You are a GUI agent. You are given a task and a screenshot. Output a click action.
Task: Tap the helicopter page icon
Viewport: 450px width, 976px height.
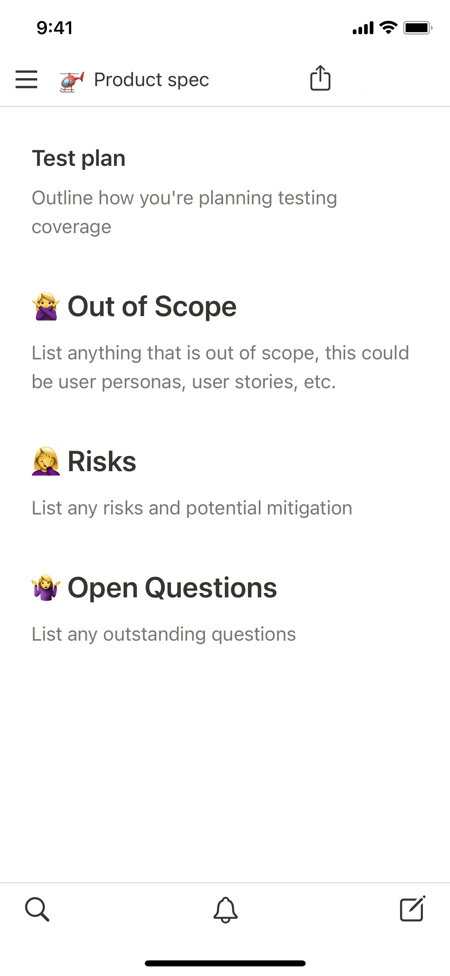tap(72, 81)
